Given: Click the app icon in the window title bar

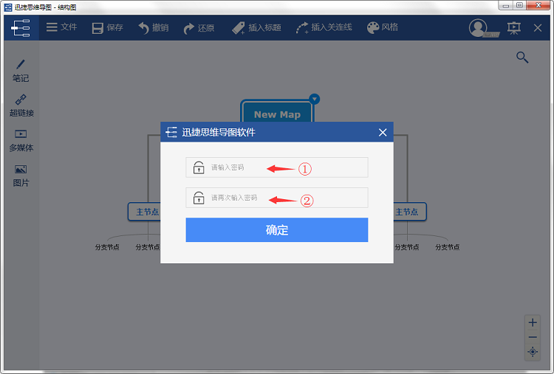Looking at the screenshot, I should coord(8,7).
